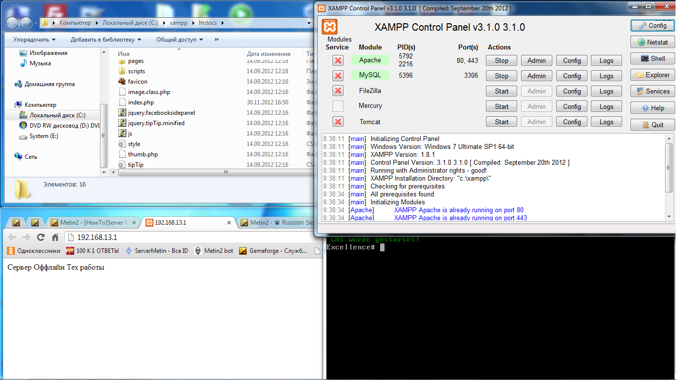Image resolution: width=676 pixels, height=380 pixels.
Task: Select index.php file
Action: coord(136,102)
